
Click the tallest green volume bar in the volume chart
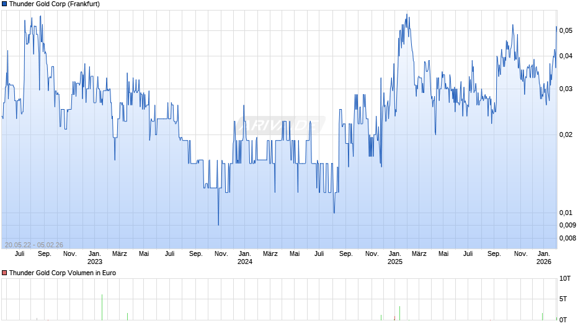pyautogui.click(x=102, y=307)
